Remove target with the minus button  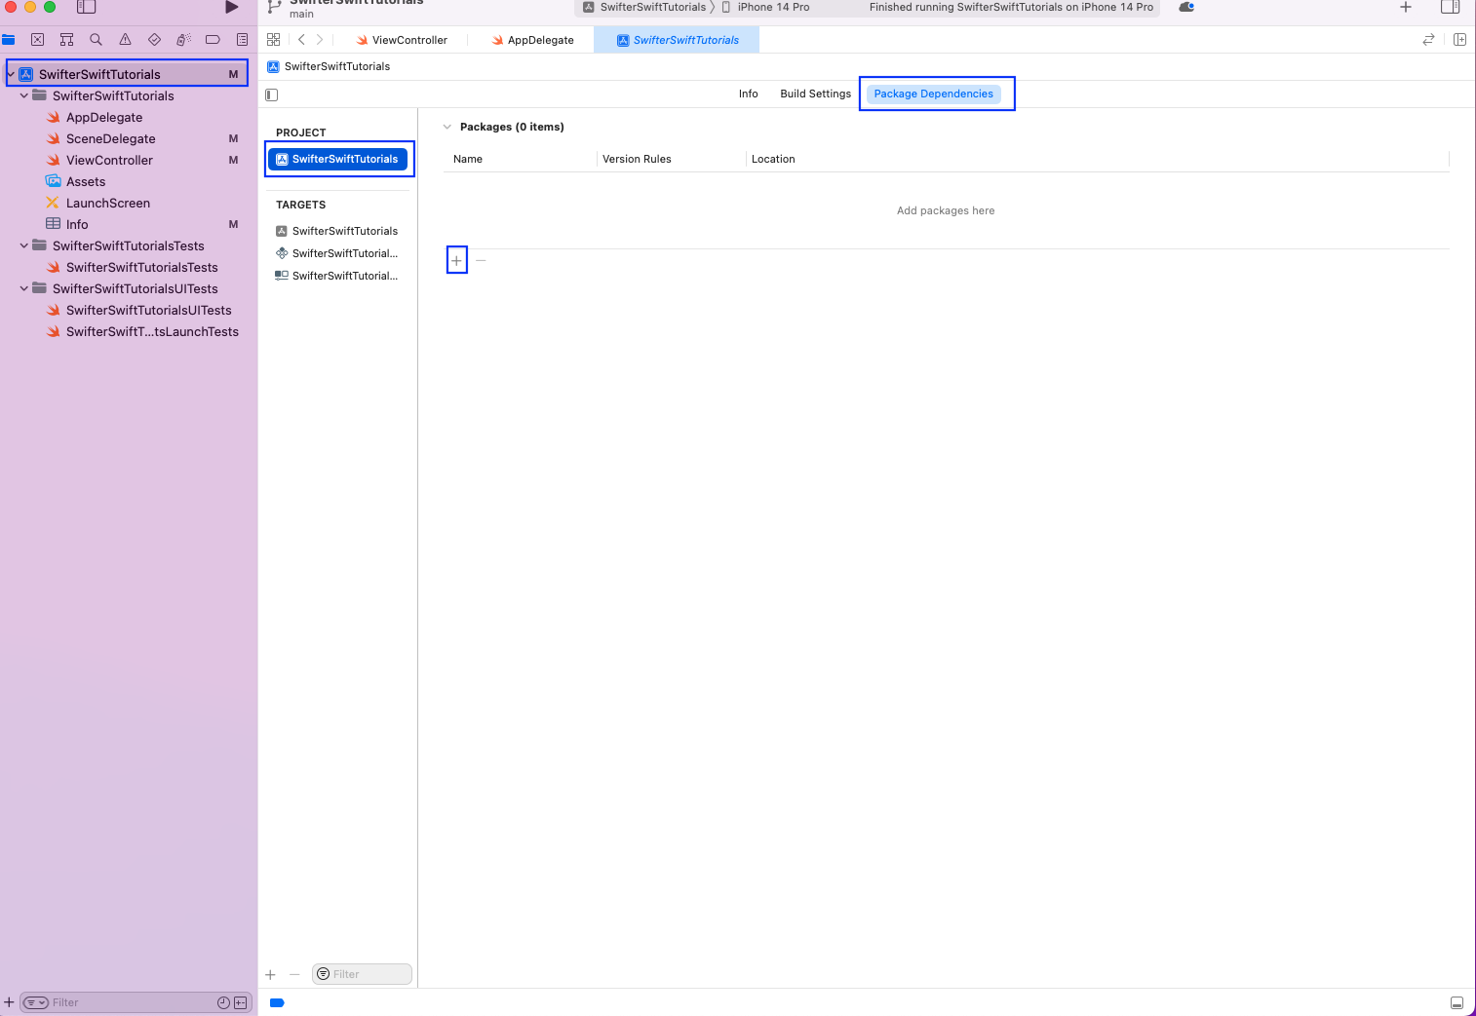294,974
